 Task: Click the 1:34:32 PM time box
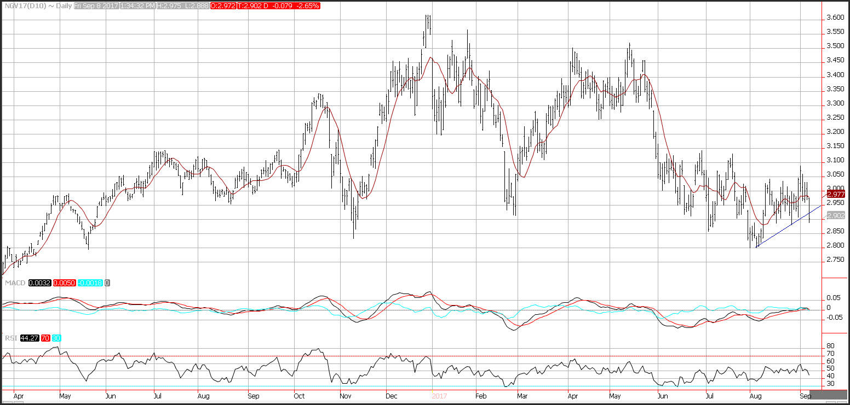[x=136, y=5]
